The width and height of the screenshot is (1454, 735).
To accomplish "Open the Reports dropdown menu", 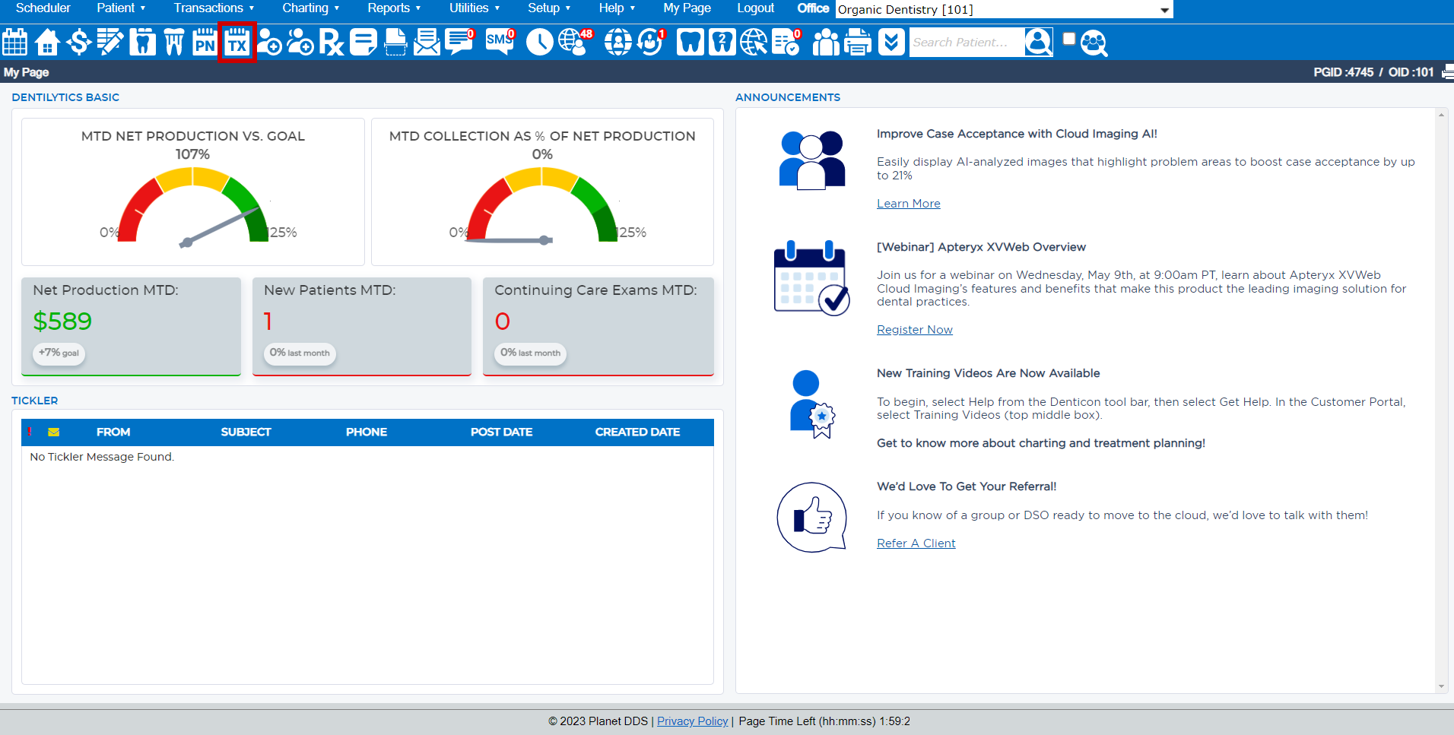I will point(394,8).
